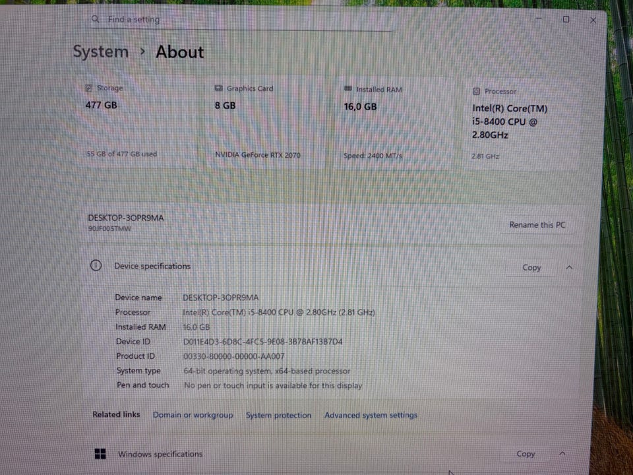Open the Domain or workgroup link
633x475 pixels.
click(x=193, y=415)
